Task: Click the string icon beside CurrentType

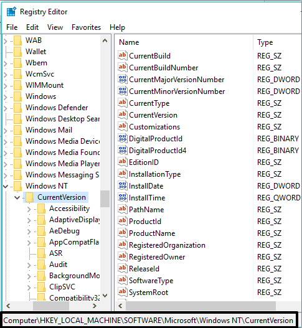Action: click(x=123, y=103)
